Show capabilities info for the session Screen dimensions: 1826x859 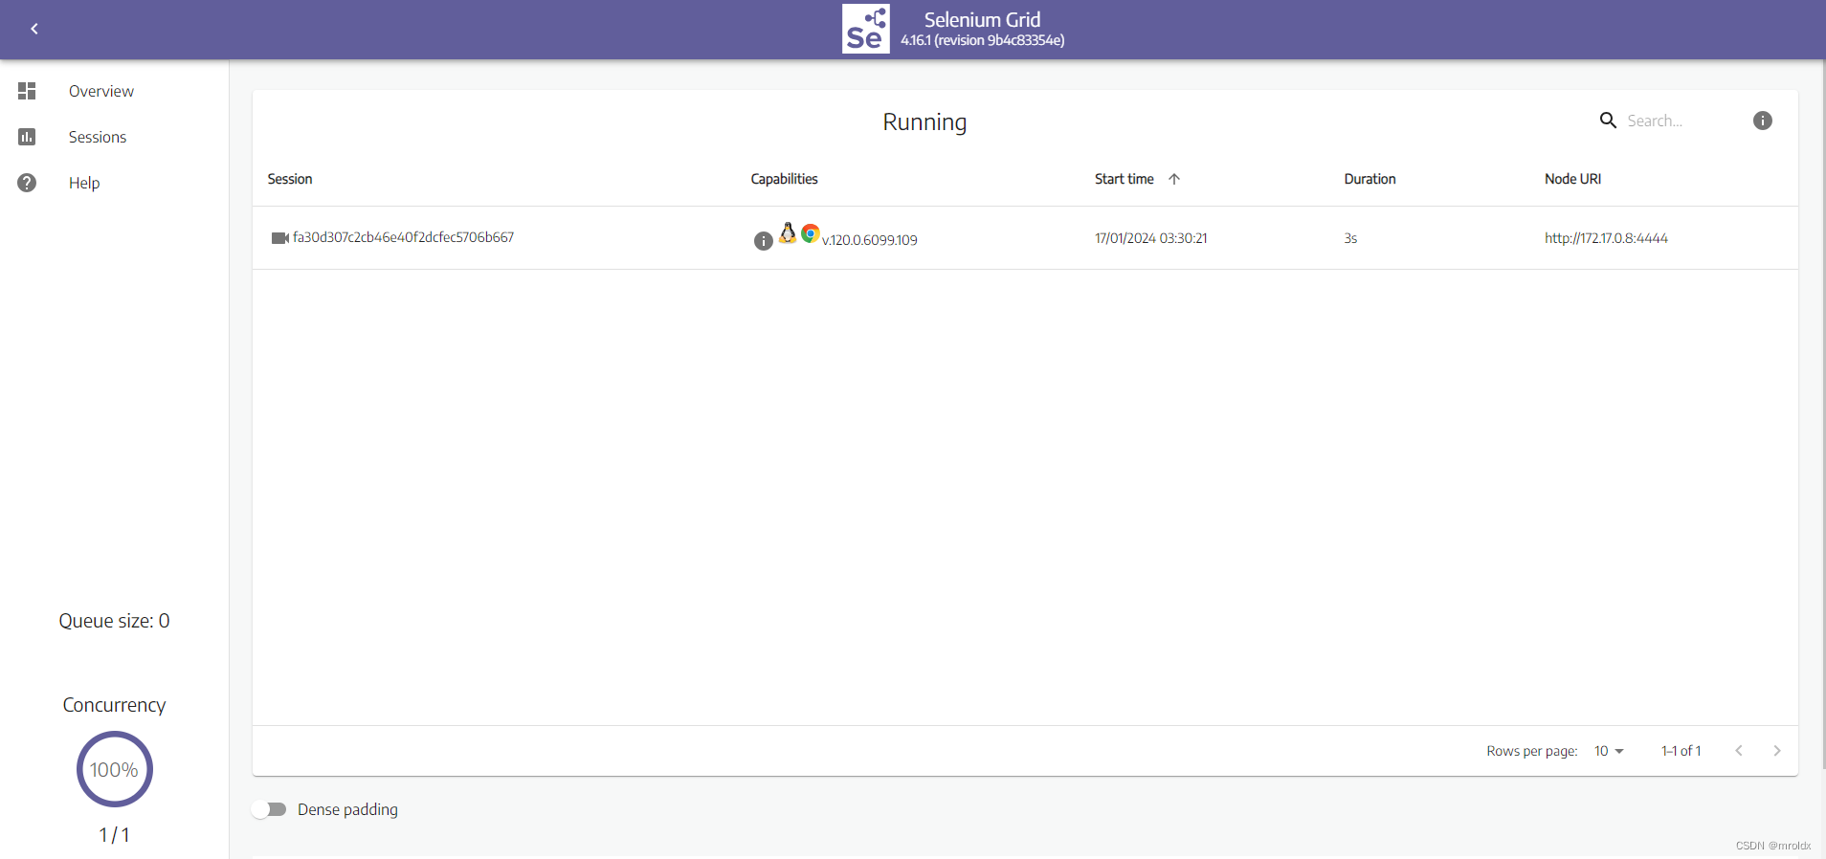click(763, 241)
